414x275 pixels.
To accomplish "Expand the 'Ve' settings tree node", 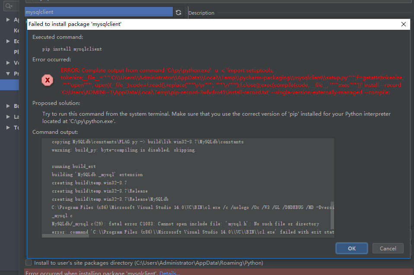I will [8, 63].
